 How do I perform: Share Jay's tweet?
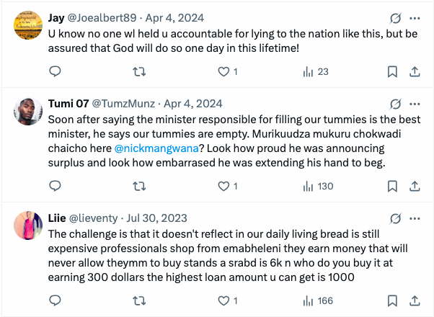415,71
